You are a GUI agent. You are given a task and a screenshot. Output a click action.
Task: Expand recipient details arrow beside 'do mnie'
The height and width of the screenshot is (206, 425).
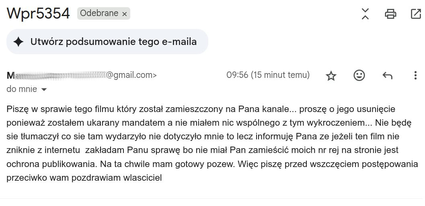coord(44,90)
